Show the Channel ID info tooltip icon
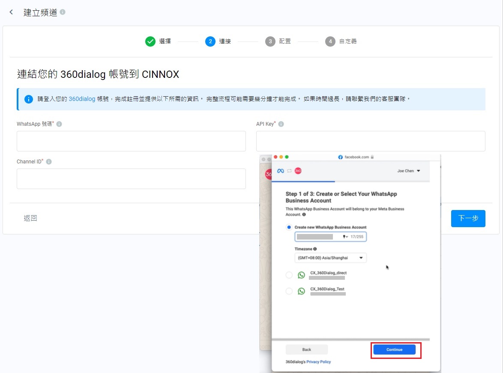The image size is (503, 373). point(49,162)
